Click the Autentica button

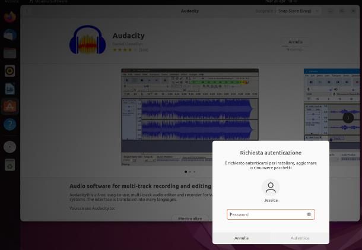coord(300,238)
